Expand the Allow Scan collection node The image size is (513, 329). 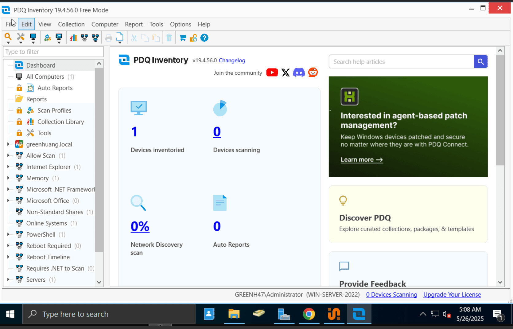[8, 155]
